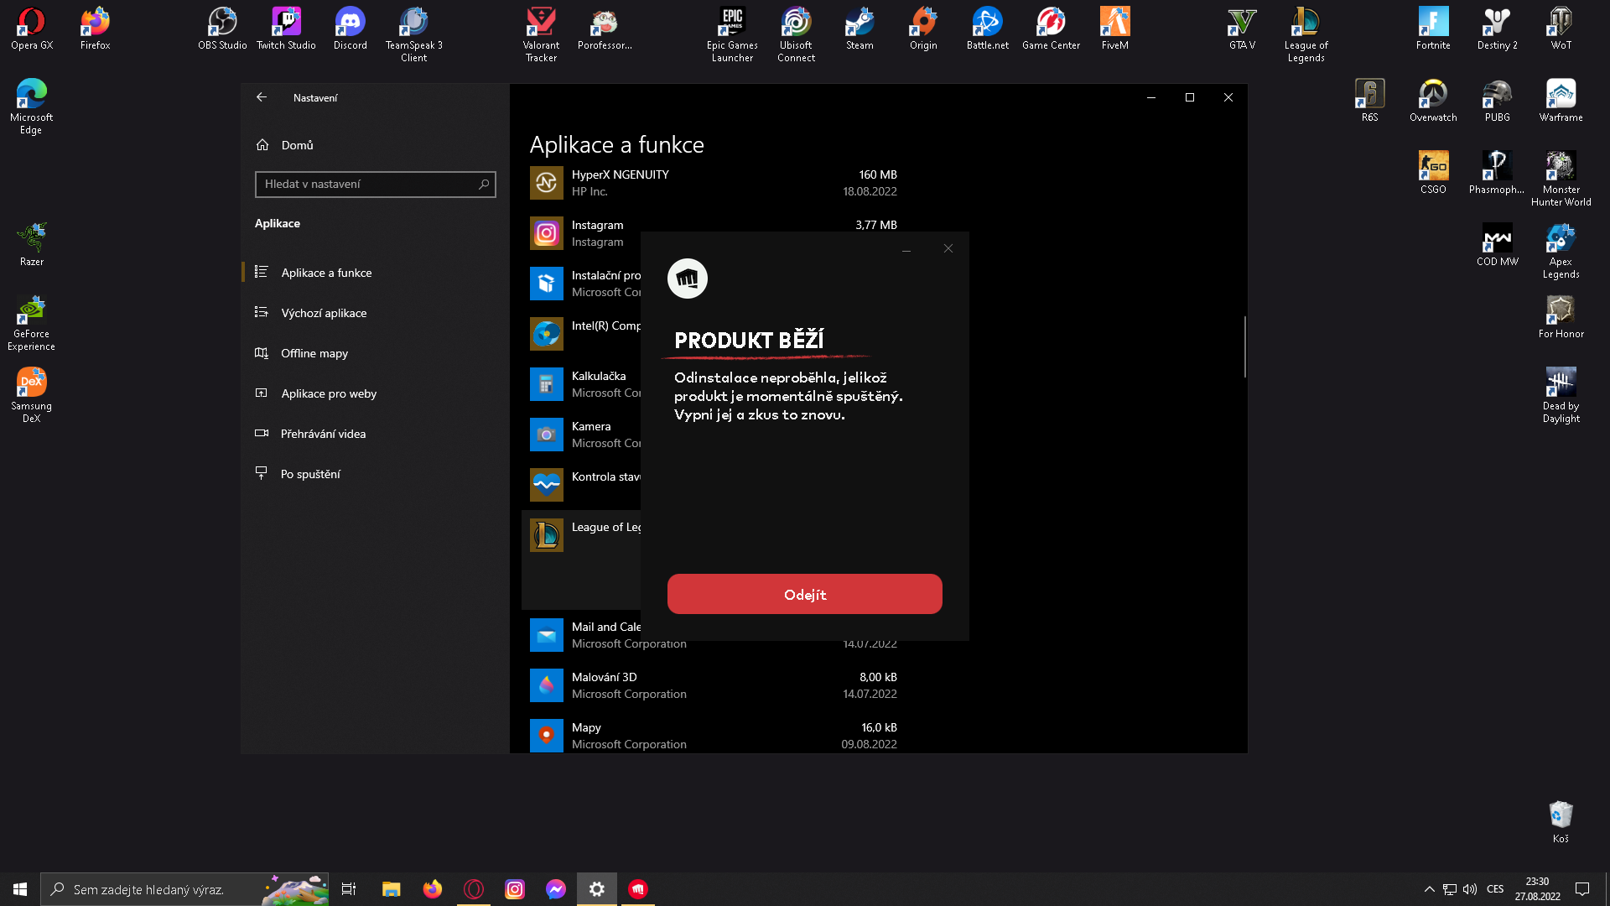Screen dimensions: 1610x906
Task: Go to Po spuštění settings
Action: tap(310, 474)
